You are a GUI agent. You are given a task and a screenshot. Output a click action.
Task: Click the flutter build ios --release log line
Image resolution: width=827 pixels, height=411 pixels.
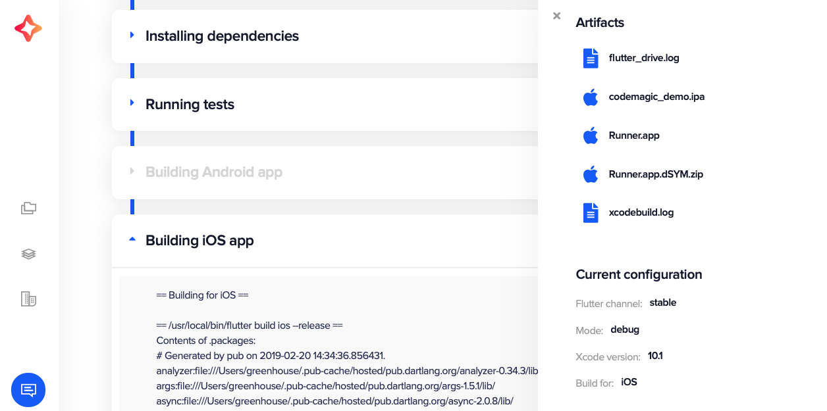(x=250, y=326)
